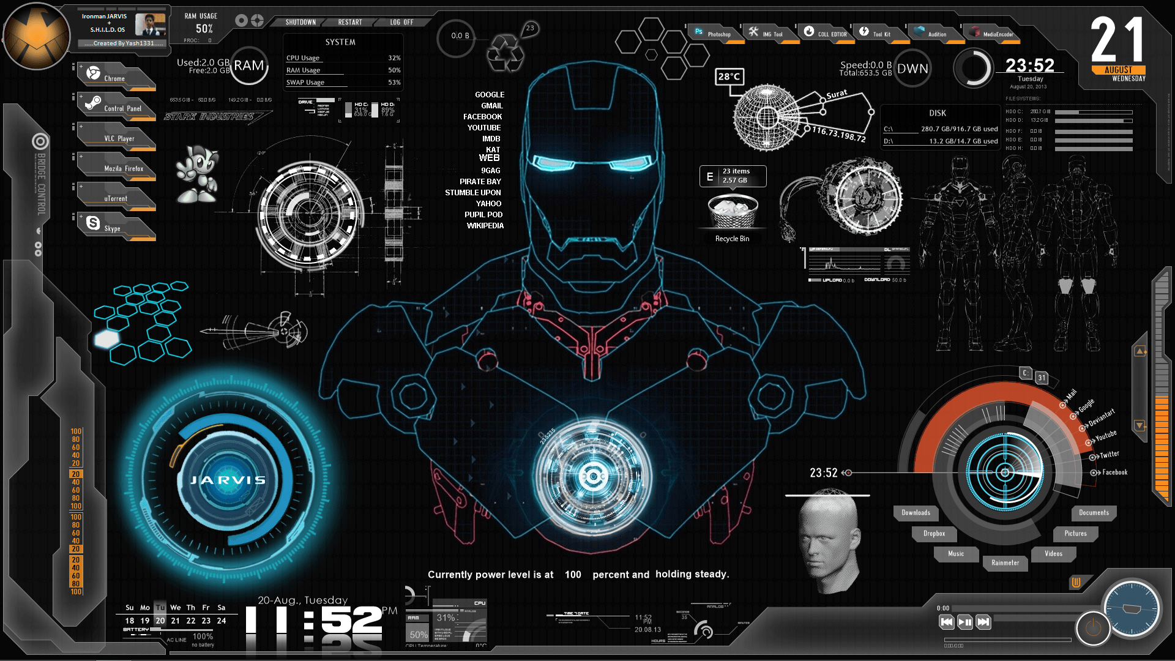Open the recycle symbol icon near top center
The height and width of the screenshot is (661, 1175).
[x=505, y=53]
